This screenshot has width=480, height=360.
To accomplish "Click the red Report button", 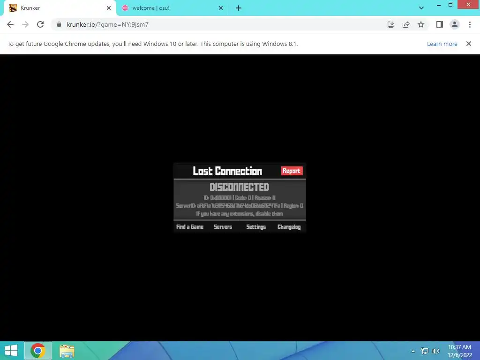I will (x=292, y=171).
